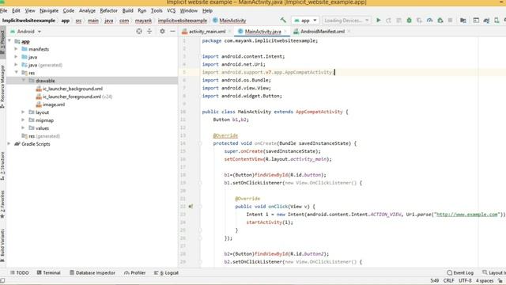Click Sync Project with Gradle Files icon
This screenshot has width=506, height=285.
463,21
